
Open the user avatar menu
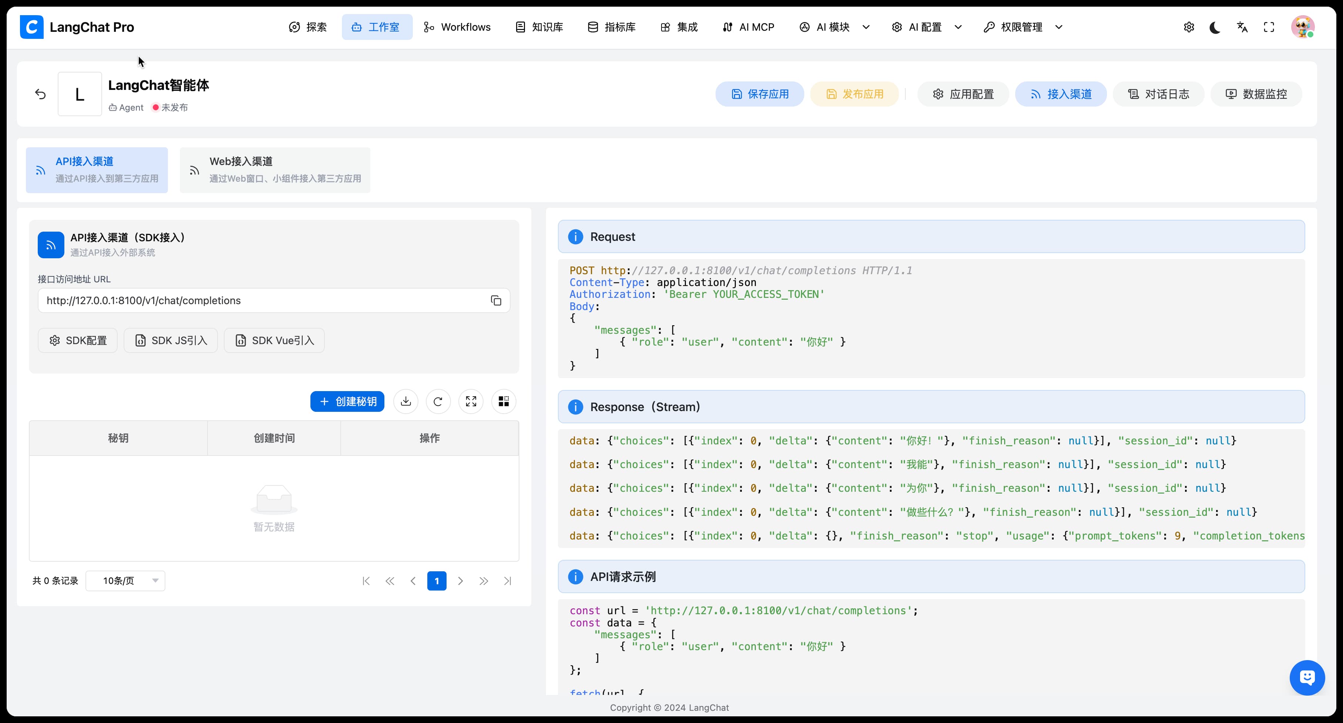point(1303,27)
